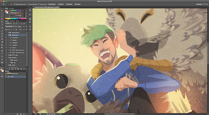Expand the Adjustments group
Viewport: 209px width, 115px height.
(x=9, y=35)
